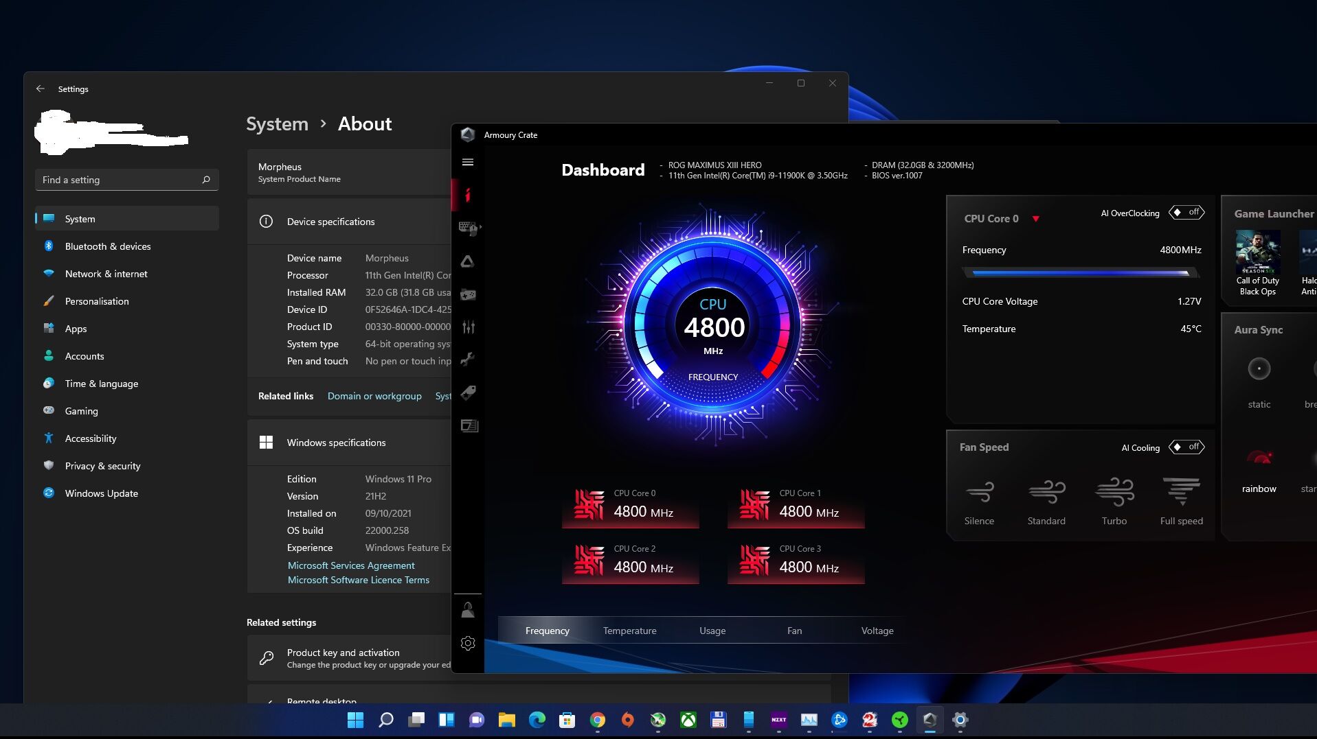Viewport: 1317px width, 739px height.
Task: Expand the Device specifications section
Action: [349, 222]
